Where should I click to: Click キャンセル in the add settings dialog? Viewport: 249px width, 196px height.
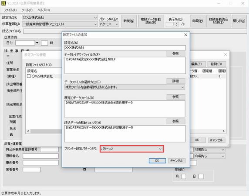(177, 161)
